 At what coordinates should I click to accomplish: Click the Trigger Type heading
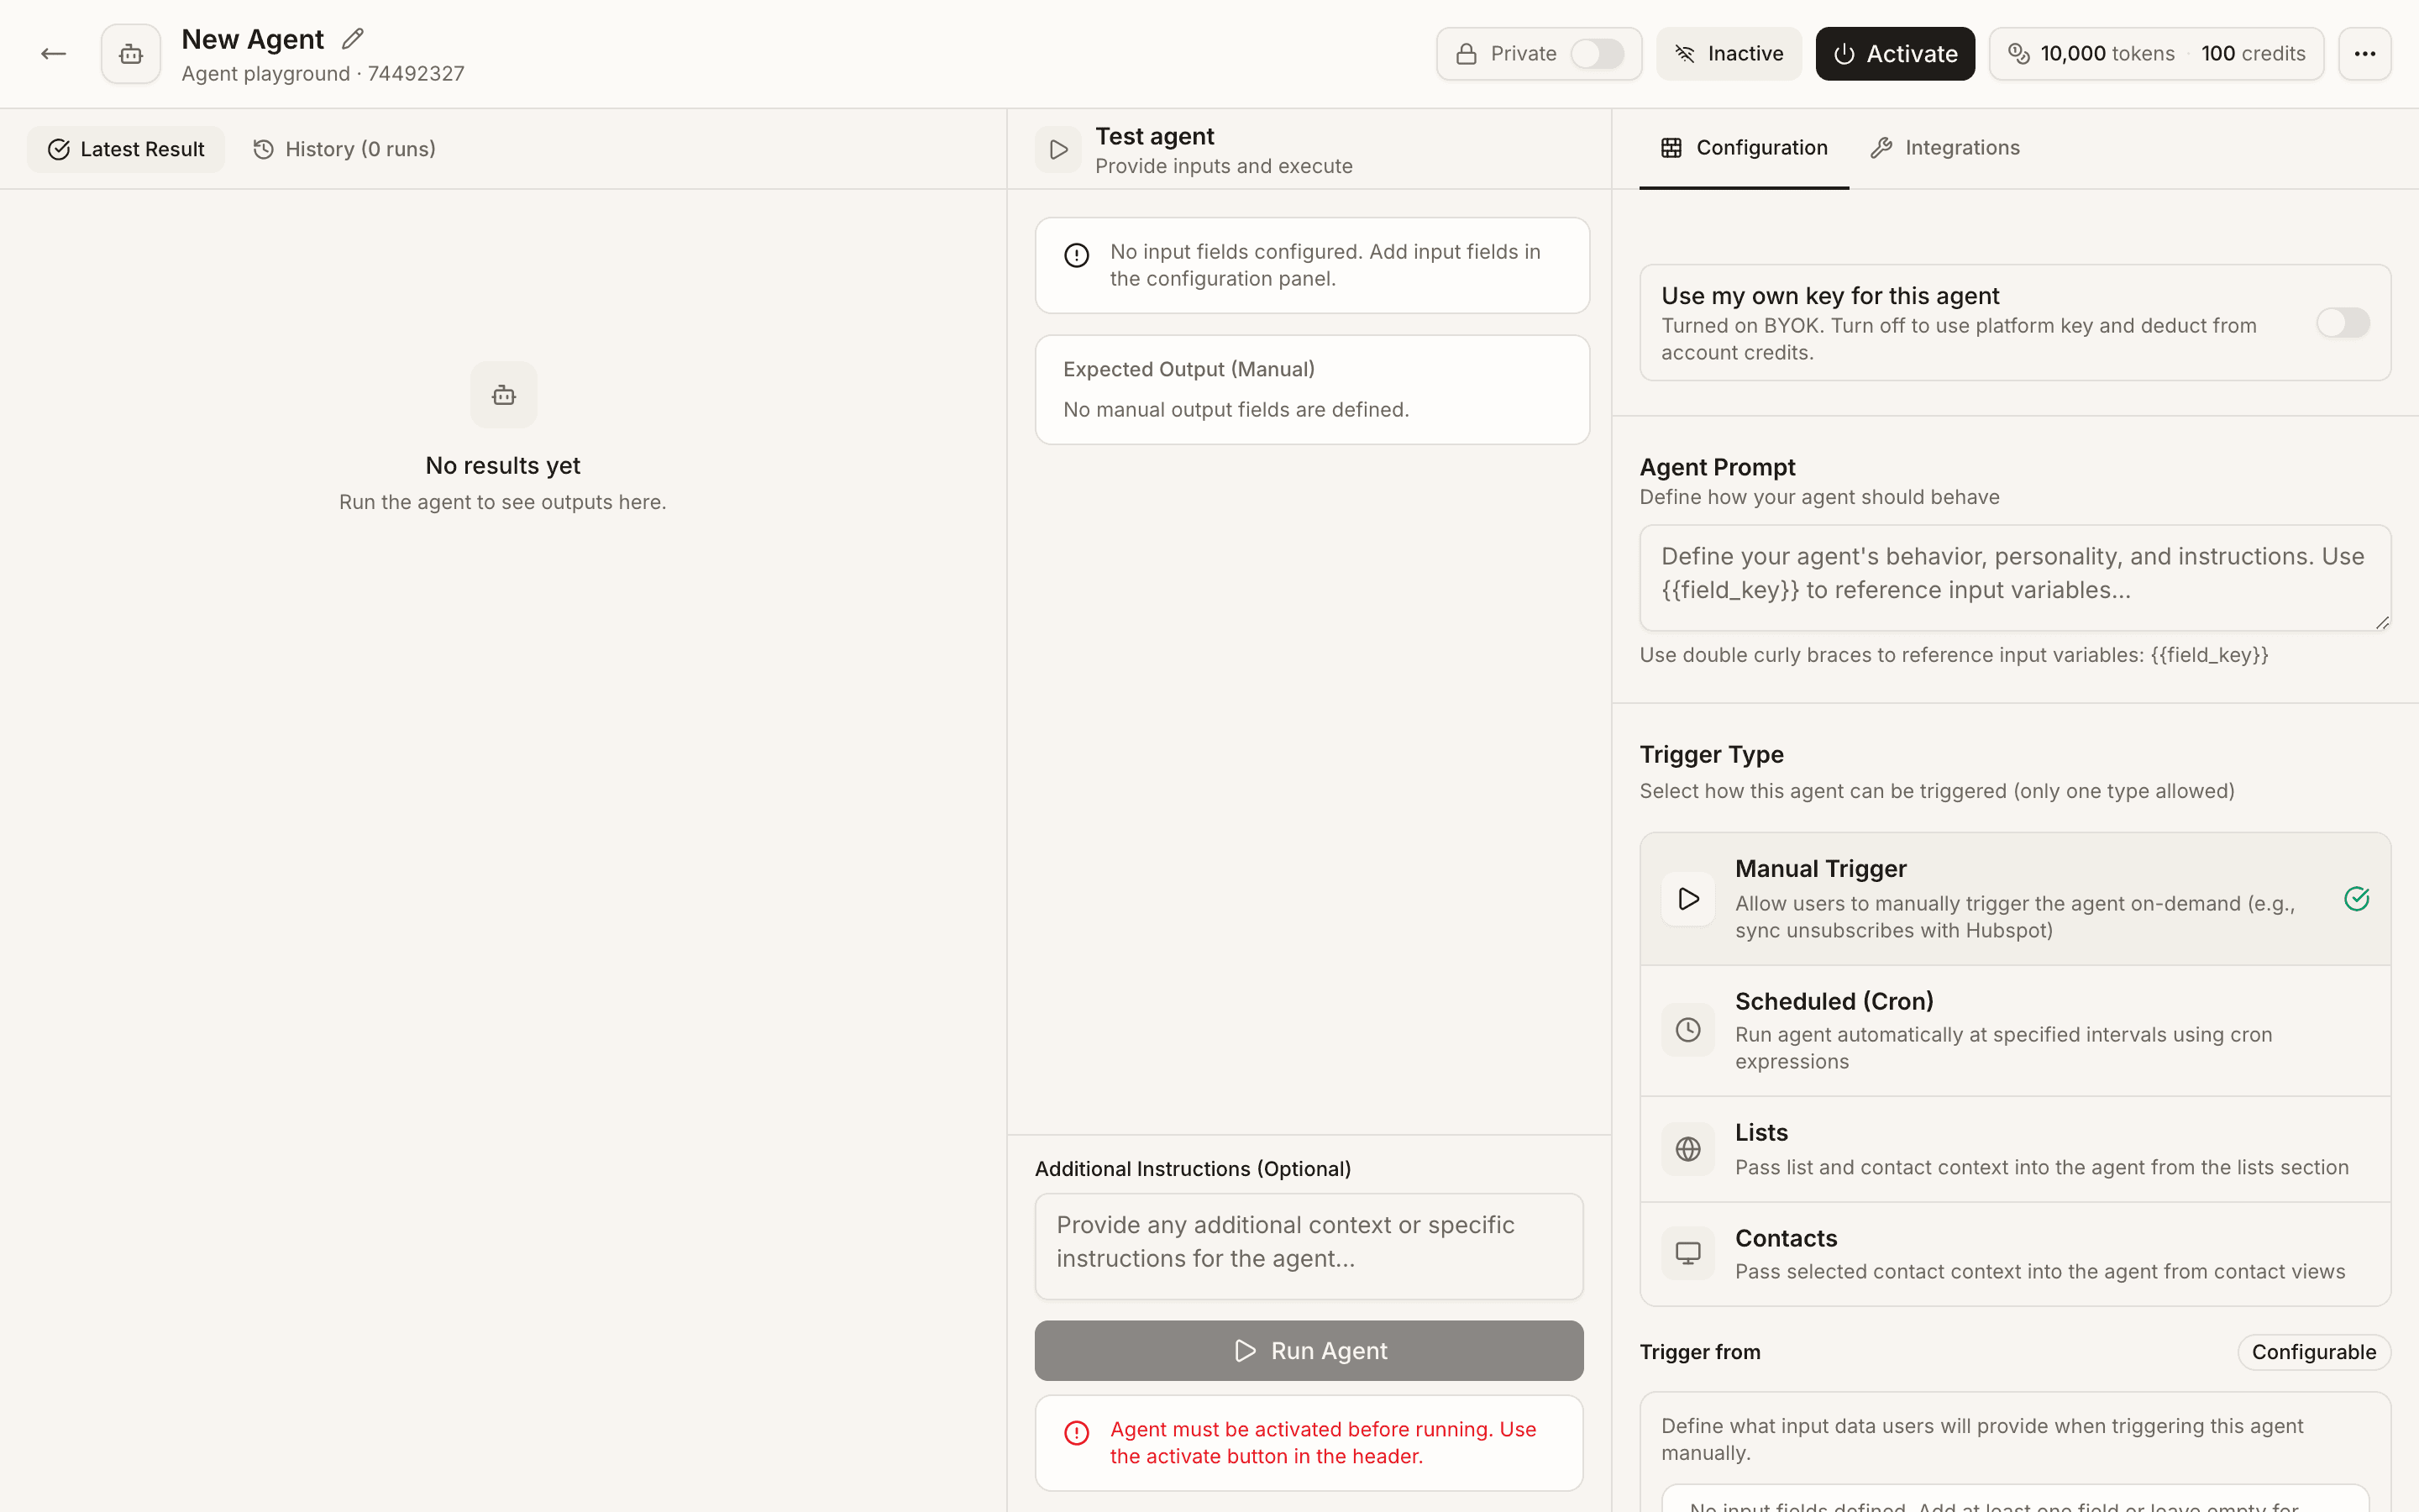pyautogui.click(x=1711, y=755)
